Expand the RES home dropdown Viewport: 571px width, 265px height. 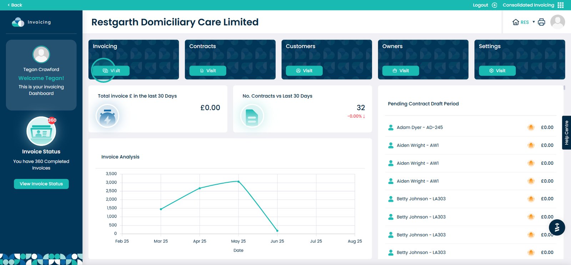tap(534, 22)
